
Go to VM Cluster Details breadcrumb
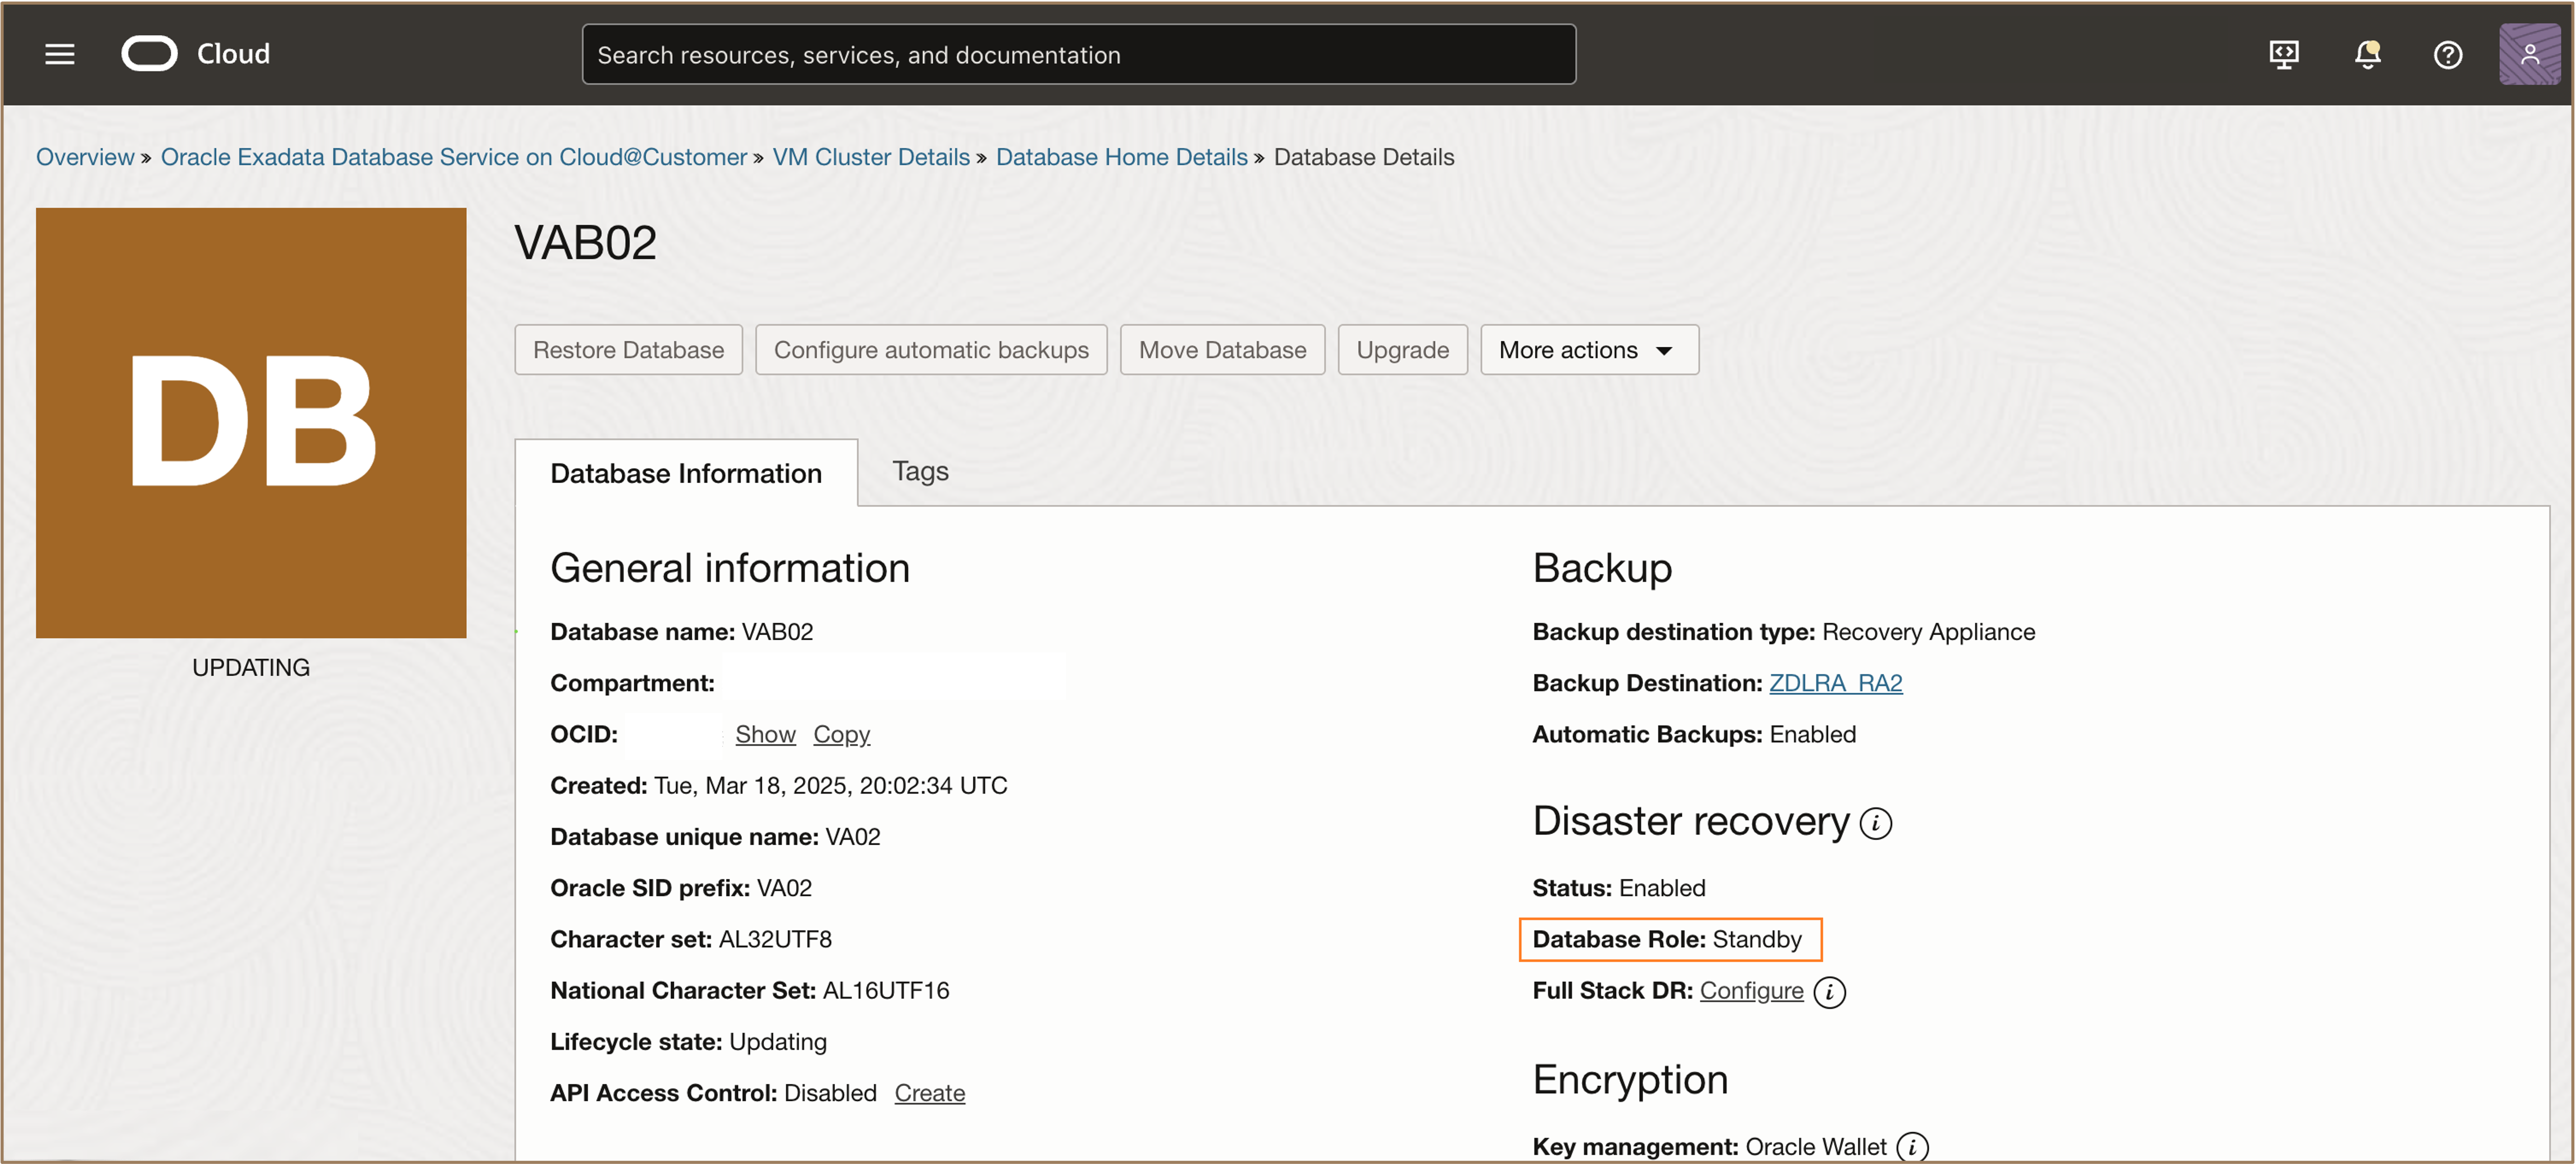pos(870,157)
